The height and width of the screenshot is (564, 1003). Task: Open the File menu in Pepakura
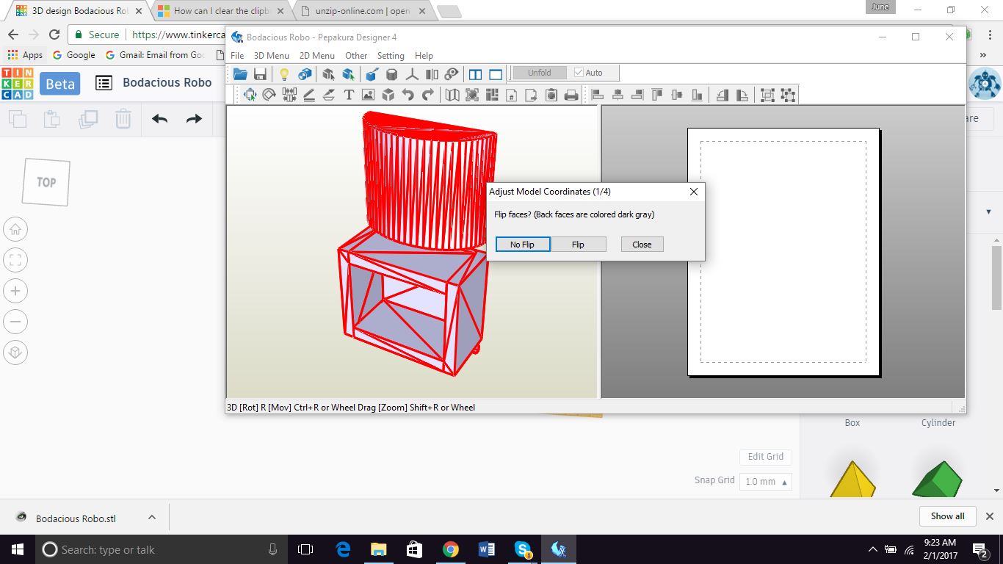point(237,56)
